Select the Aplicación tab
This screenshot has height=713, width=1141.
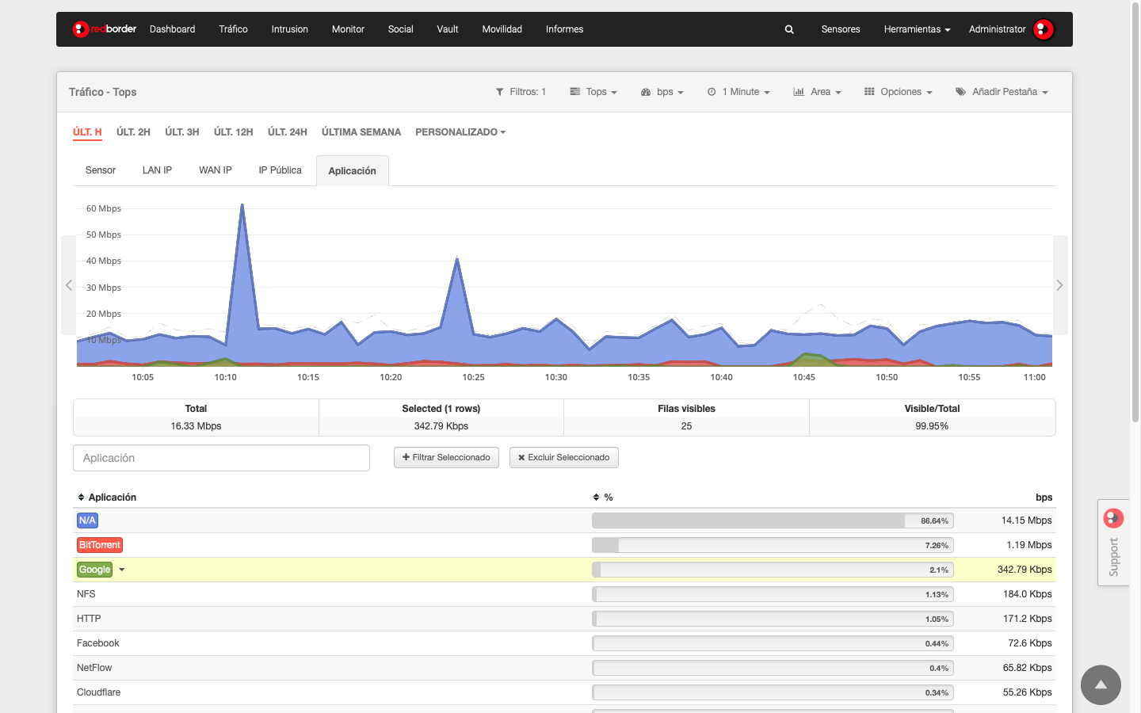[x=352, y=171]
